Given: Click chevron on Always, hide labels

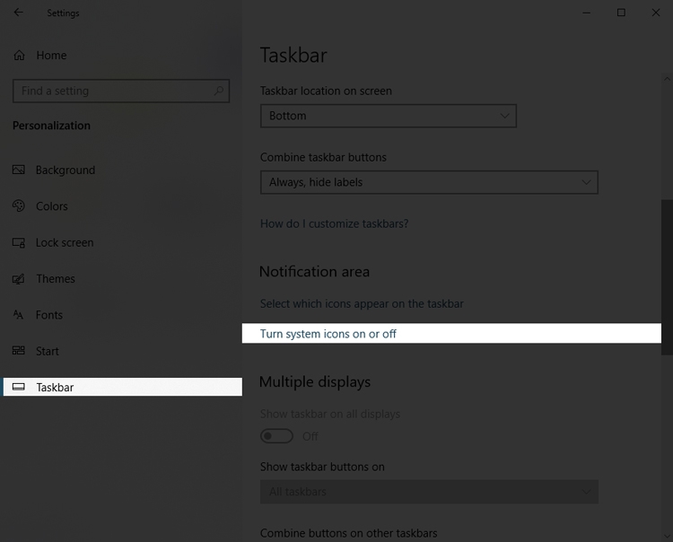Looking at the screenshot, I should [586, 182].
